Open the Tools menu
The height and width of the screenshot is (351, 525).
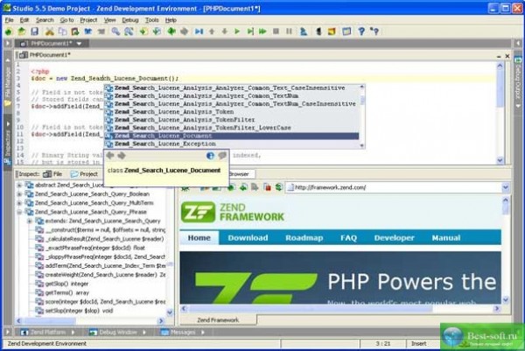pos(151,20)
